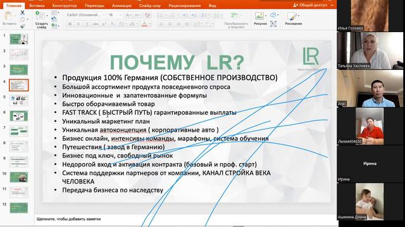Viewport: 405px width, 227px height.
Task: Click the Section icon below Reset
Action: click(54, 25)
